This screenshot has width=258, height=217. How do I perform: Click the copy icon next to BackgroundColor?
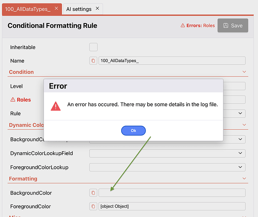tap(93, 193)
